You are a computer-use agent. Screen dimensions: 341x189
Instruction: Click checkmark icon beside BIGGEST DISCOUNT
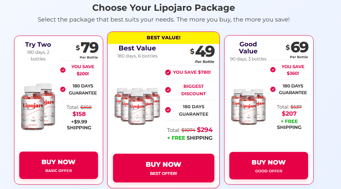[168, 90]
